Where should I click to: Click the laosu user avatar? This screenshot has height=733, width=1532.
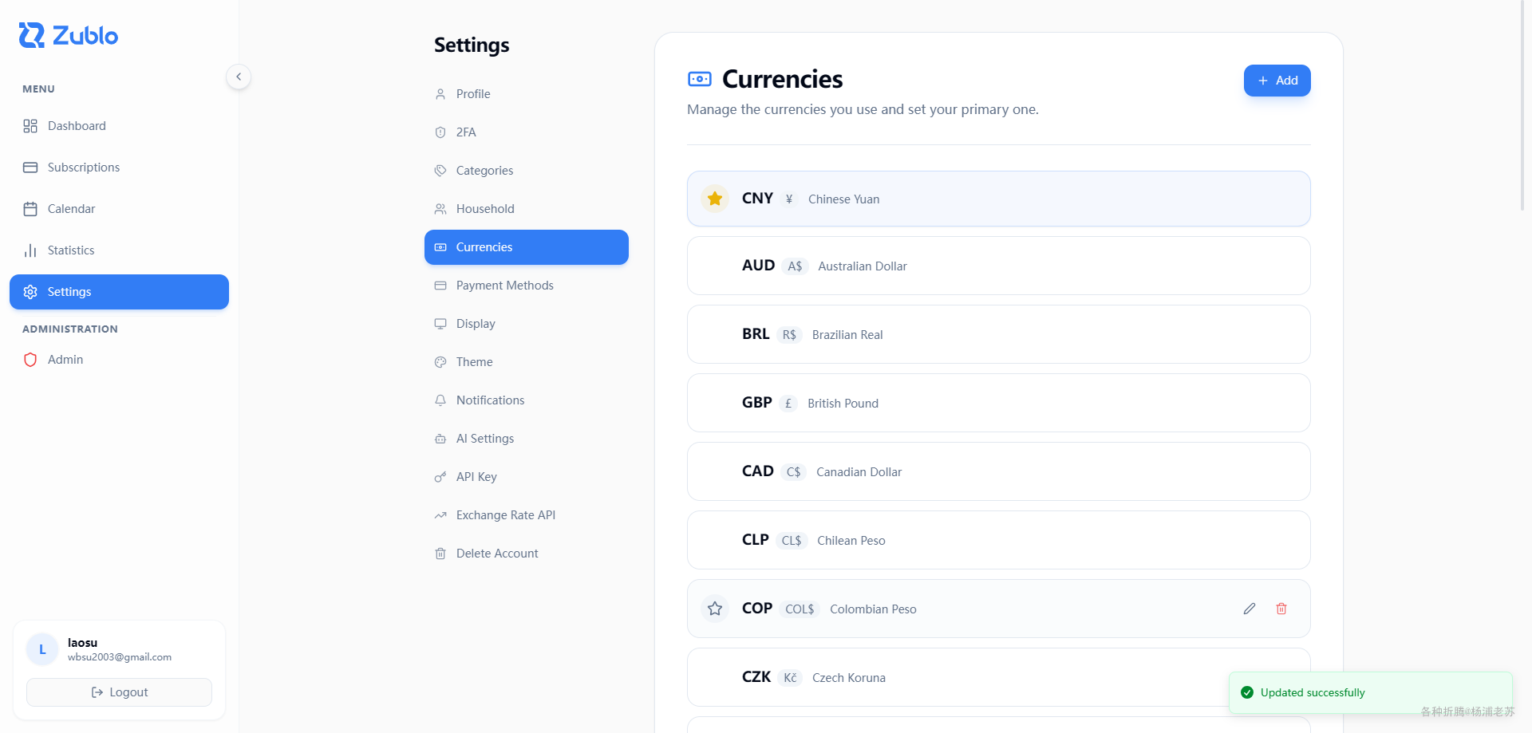pyautogui.click(x=42, y=649)
